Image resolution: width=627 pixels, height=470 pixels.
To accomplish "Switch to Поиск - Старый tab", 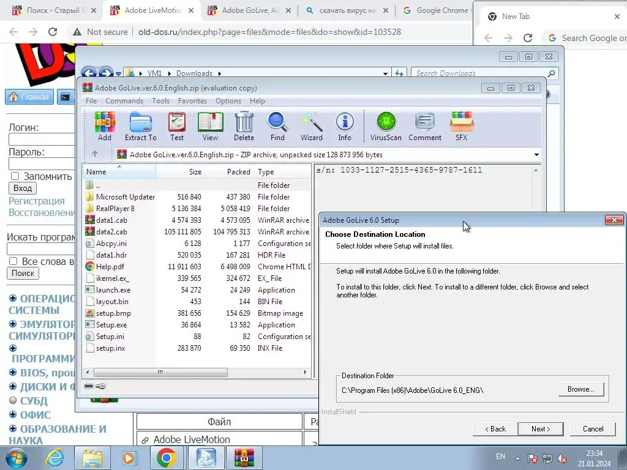I will [x=54, y=10].
